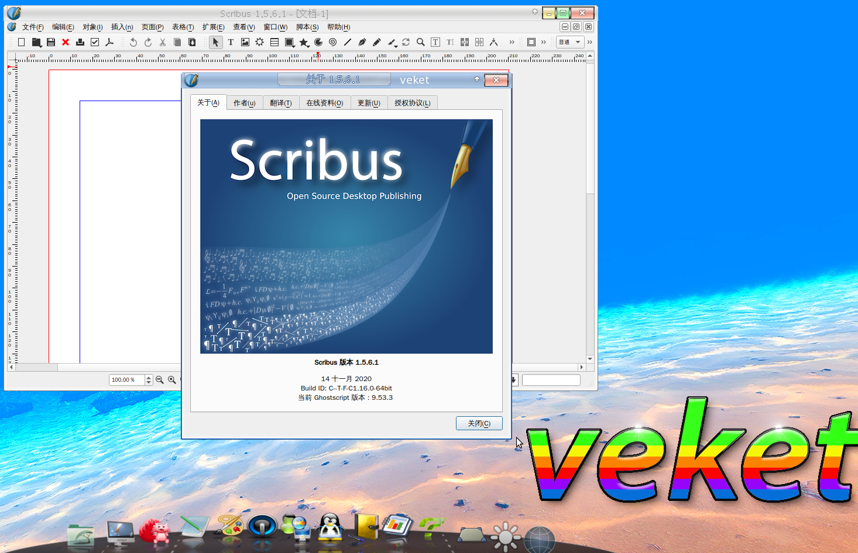Click the red X close document icon
The image size is (858, 553).
[66, 42]
